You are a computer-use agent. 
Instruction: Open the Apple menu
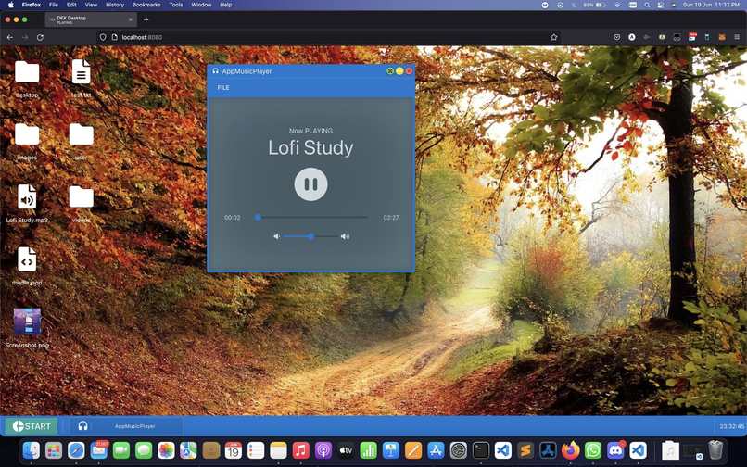point(10,5)
